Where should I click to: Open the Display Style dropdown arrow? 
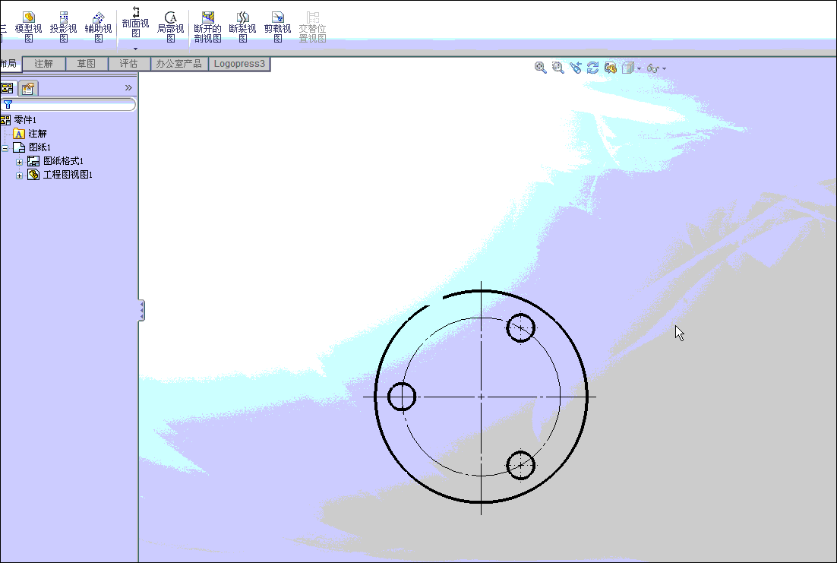coord(639,69)
